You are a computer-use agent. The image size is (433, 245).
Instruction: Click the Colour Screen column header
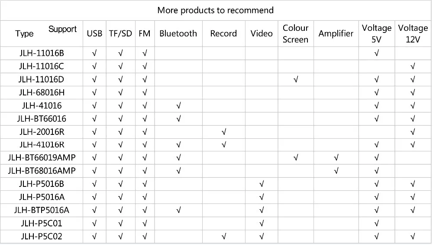(296, 33)
